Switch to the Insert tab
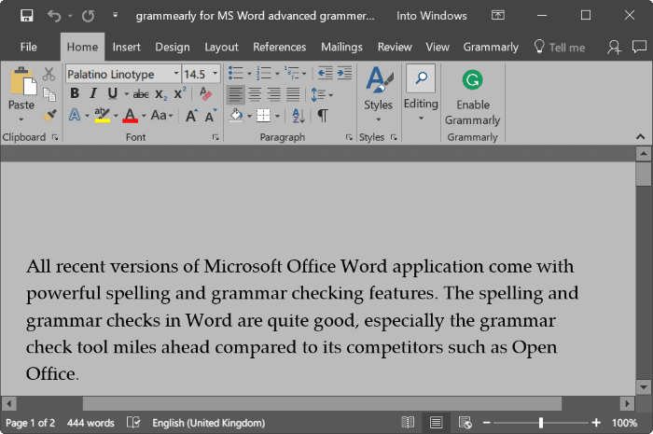Image resolution: width=653 pixels, height=434 pixels. pos(126,47)
